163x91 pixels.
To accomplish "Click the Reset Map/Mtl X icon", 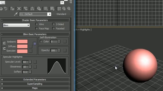I will pos(19,9).
